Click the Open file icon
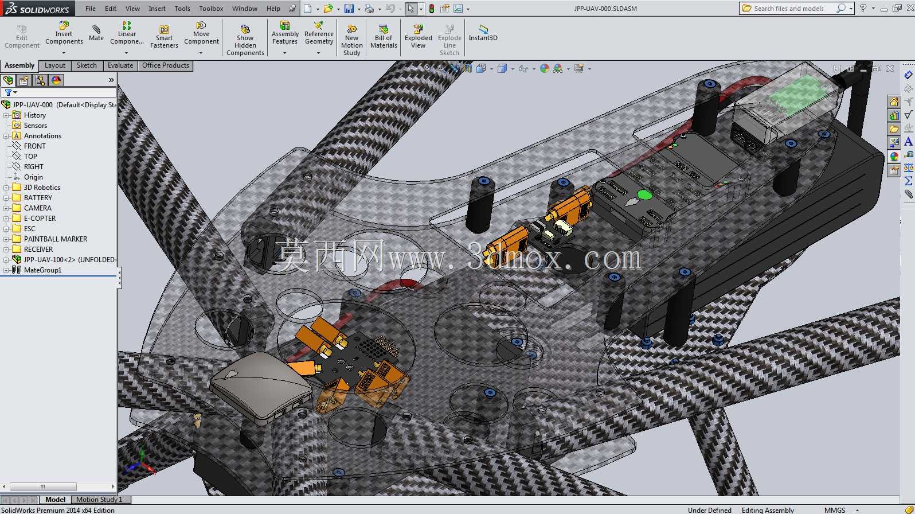 pyautogui.click(x=328, y=9)
